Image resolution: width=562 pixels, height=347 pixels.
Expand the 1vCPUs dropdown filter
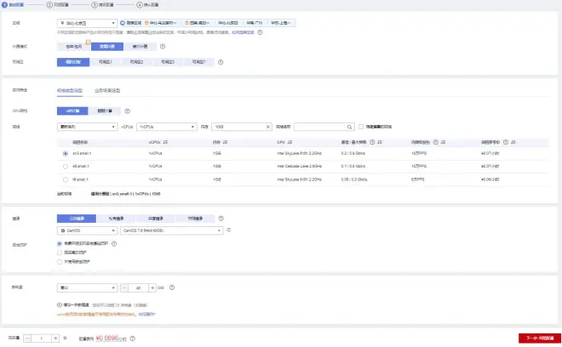(167, 127)
